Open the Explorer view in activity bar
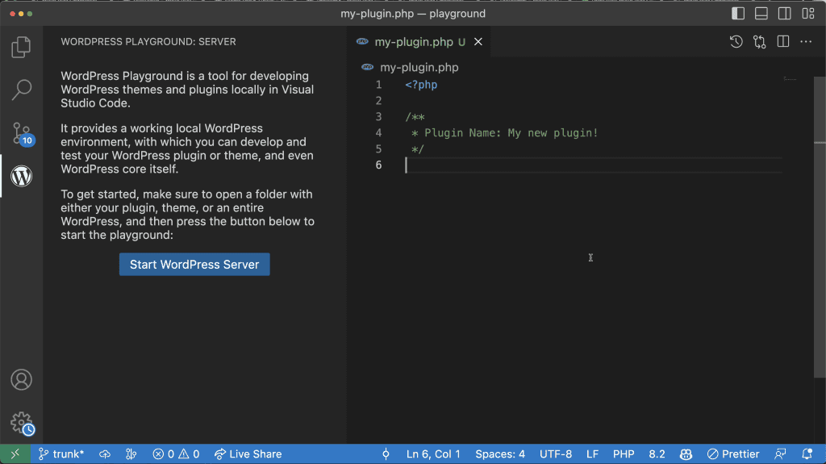Viewport: 826px width, 464px height. pos(21,48)
